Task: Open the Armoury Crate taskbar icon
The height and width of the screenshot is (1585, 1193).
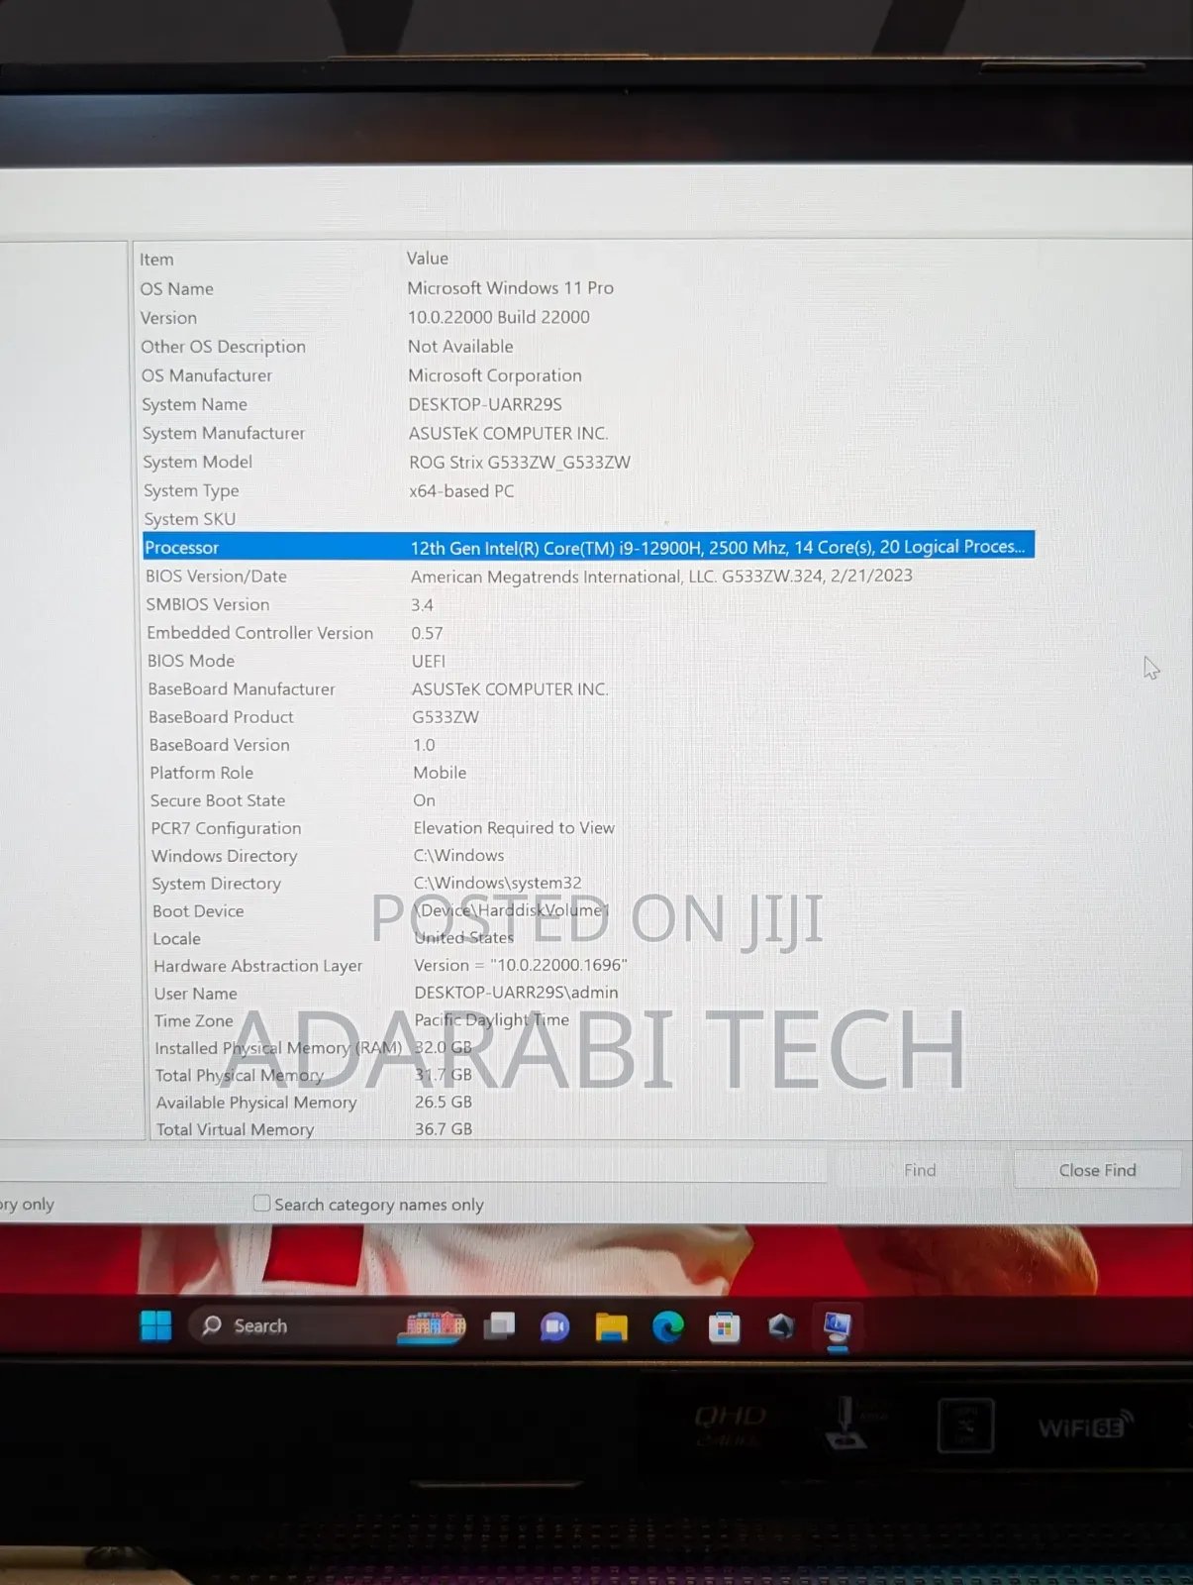Action: (780, 1327)
